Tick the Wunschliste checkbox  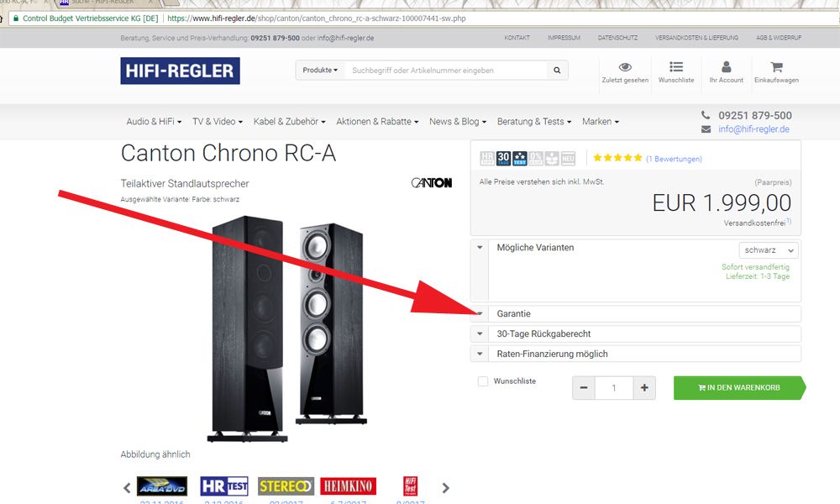(x=483, y=381)
